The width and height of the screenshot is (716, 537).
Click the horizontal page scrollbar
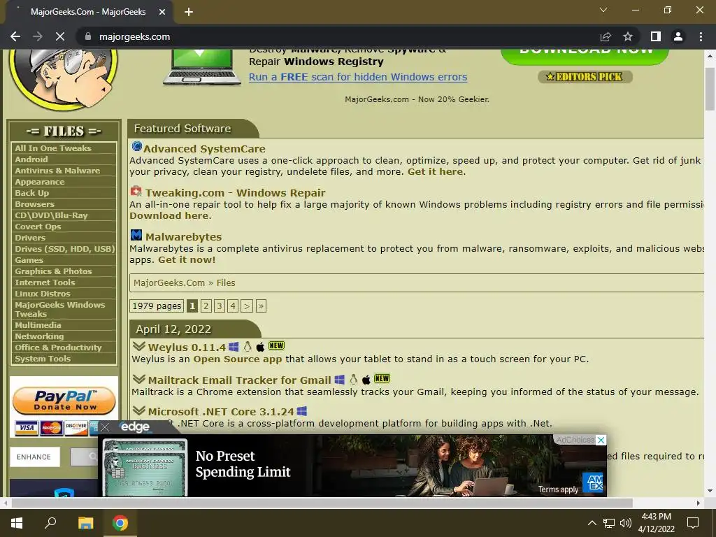(x=322, y=503)
